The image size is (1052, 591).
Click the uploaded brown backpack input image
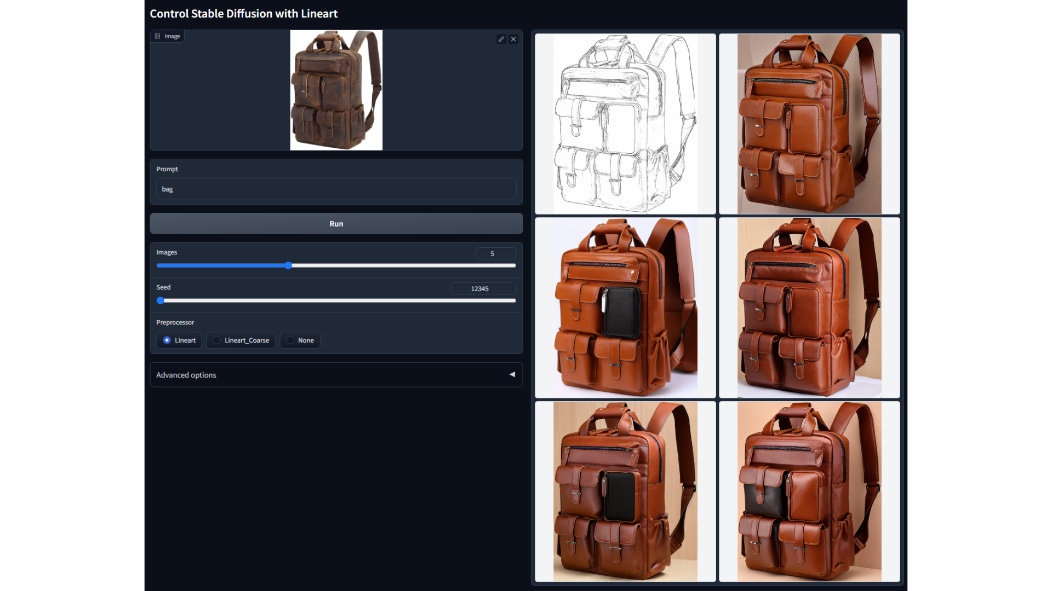coord(336,90)
